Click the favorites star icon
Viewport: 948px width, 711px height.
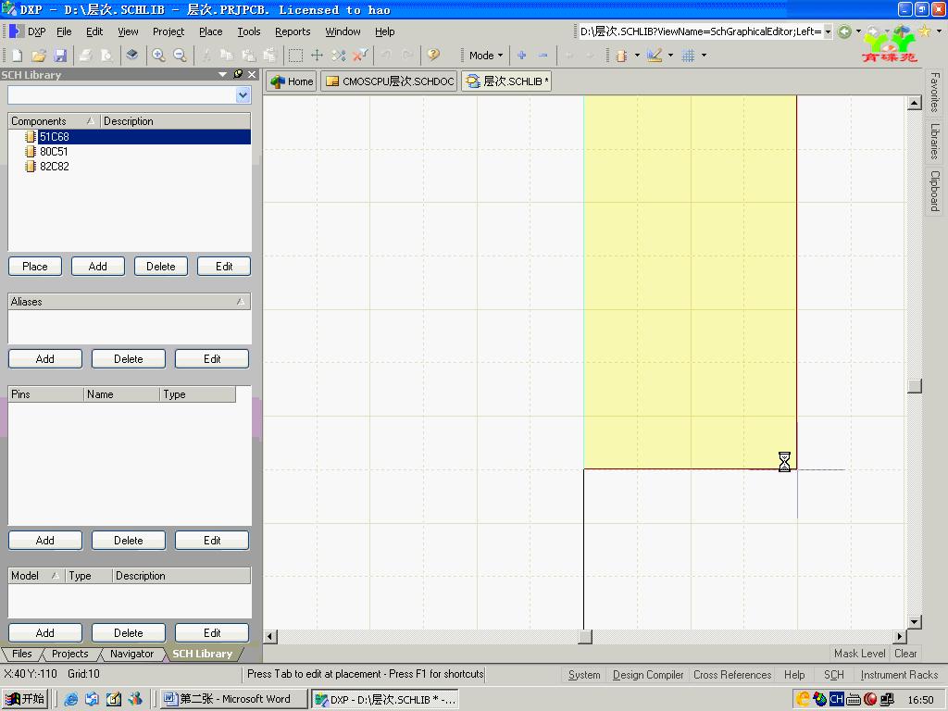coord(925,31)
